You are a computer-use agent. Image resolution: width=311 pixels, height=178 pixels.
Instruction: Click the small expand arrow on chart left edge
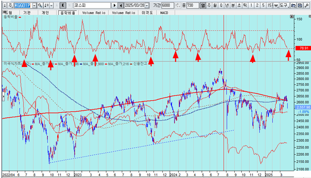point(4,97)
